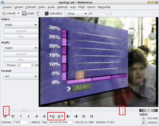159x126 pixels.
Task: Click the Video Nastavit button
Action: (21, 31)
